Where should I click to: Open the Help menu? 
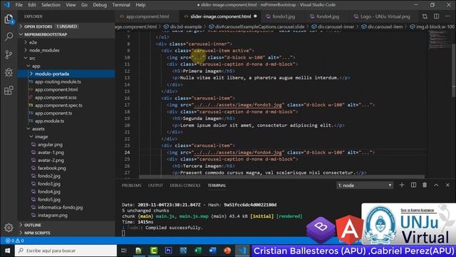140,5
